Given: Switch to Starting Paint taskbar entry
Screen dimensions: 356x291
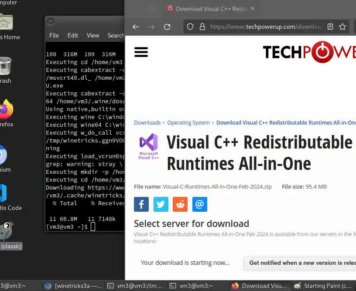Looking at the screenshot, I should (x=323, y=286).
